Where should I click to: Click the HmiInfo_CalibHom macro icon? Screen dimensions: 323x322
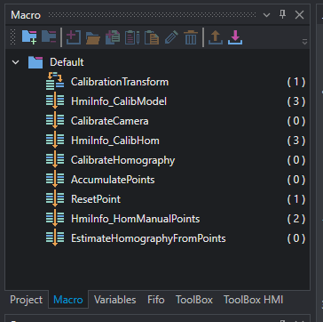coord(55,140)
